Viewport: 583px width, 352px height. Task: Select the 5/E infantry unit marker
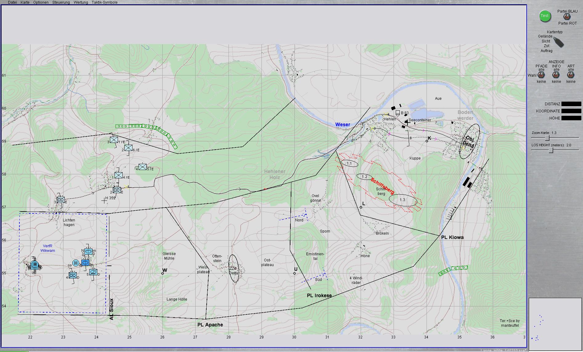click(x=143, y=167)
